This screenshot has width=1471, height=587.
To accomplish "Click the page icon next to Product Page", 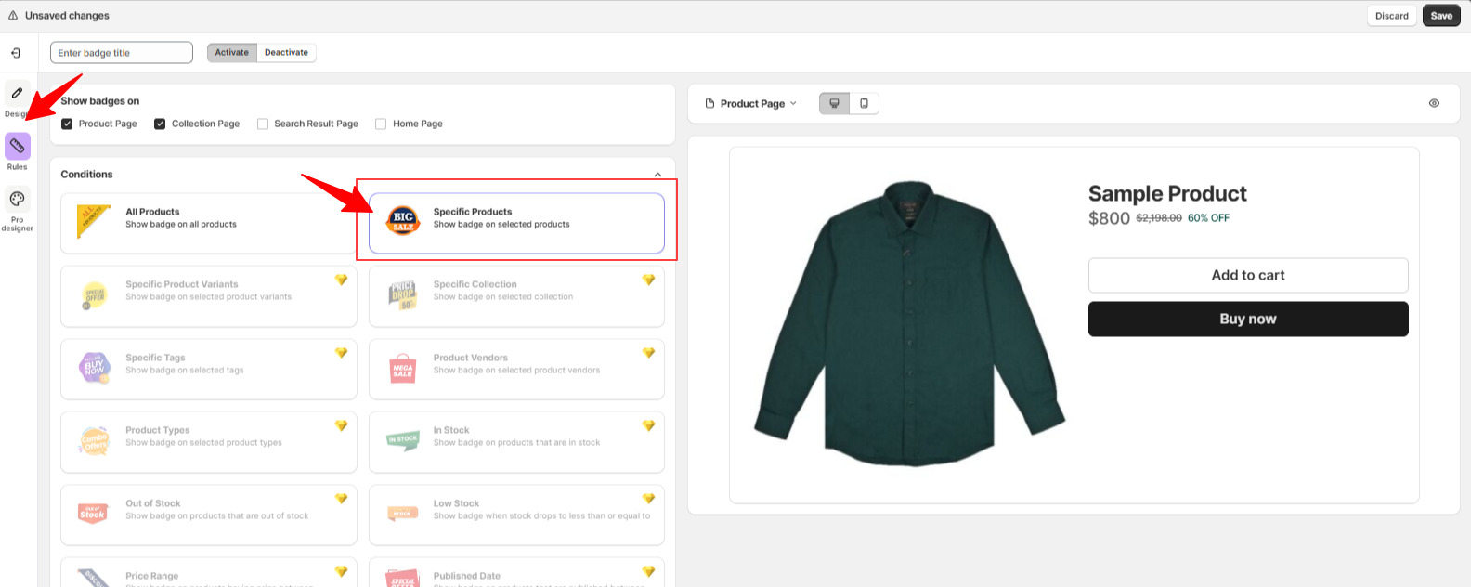I will pyautogui.click(x=710, y=103).
